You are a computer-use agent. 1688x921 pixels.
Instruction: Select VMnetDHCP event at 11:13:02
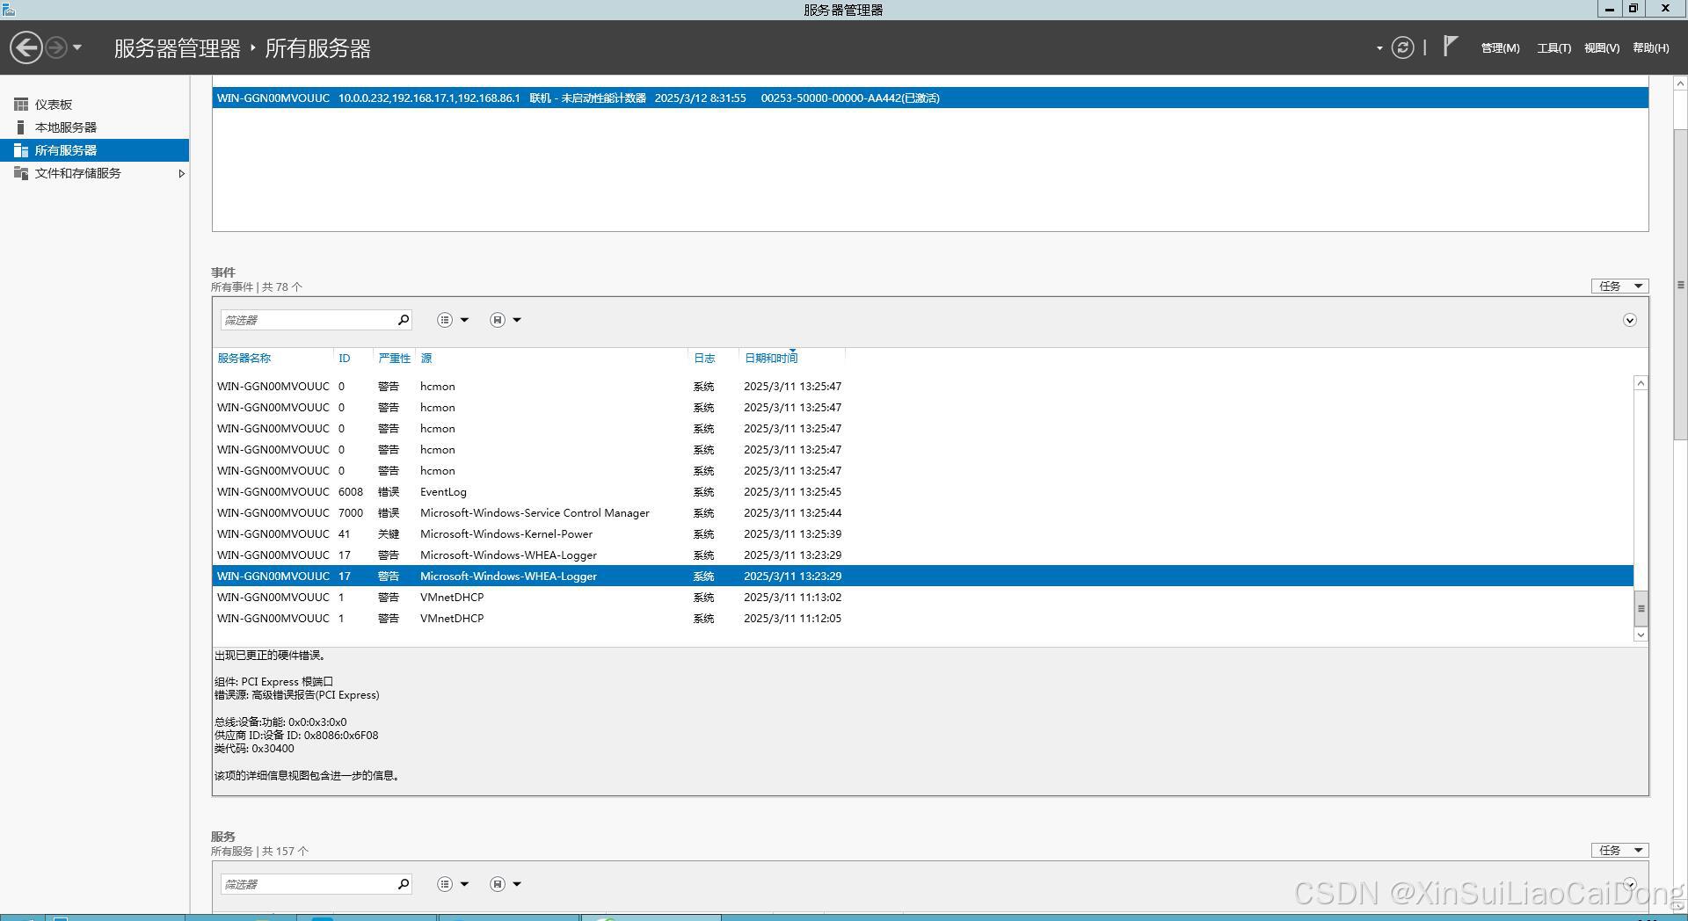click(923, 598)
